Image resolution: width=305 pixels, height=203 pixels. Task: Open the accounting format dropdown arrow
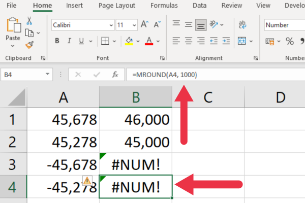(x=279, y=41)
